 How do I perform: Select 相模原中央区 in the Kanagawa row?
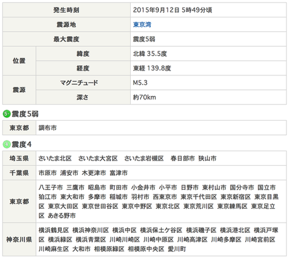tap(146, 249)
